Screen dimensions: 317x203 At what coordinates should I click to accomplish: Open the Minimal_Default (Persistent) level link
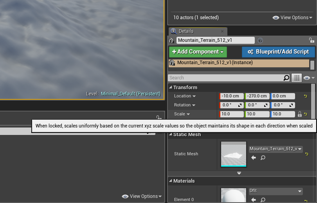pos(131,94)
